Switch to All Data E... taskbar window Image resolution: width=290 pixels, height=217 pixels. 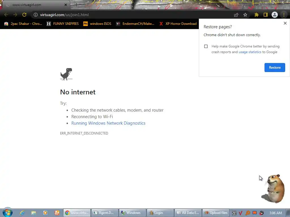point(188,213)
